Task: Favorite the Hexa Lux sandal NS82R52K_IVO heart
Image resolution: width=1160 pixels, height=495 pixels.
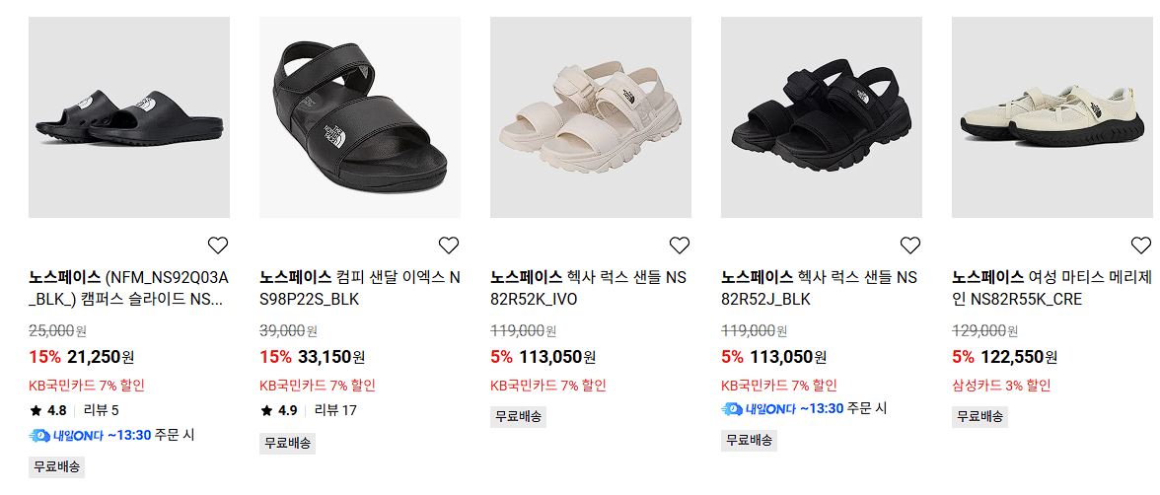Action: 679,245
